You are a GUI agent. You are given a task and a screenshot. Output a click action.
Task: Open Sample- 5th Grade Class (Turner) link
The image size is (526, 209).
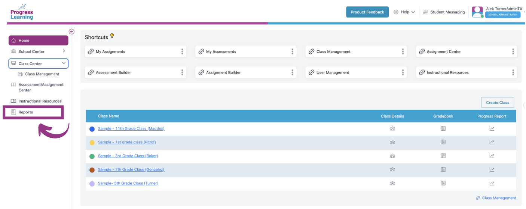[x=128, y=183]
